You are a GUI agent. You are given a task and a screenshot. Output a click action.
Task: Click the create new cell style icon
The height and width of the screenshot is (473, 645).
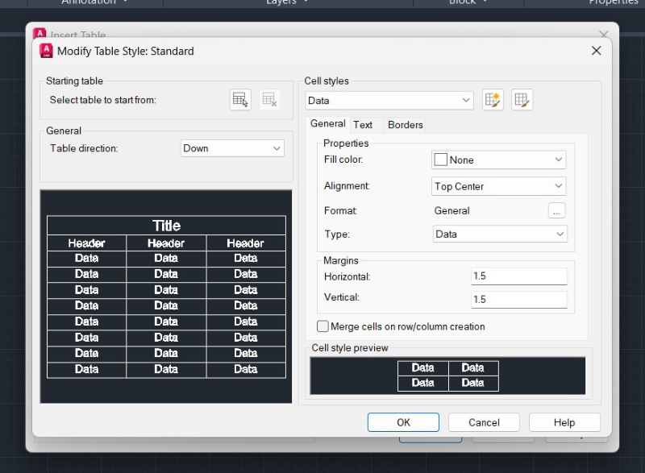[x=493, y=100]
